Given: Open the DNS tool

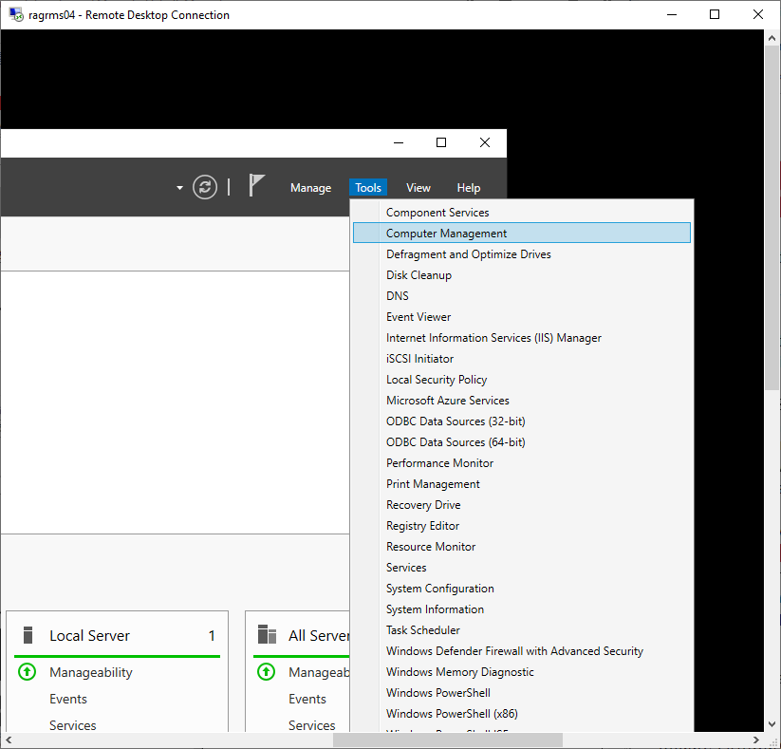Looking at the screenshot, I should click(522, 296).
